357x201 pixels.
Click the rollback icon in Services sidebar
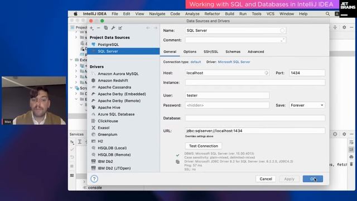coord(72,157)
